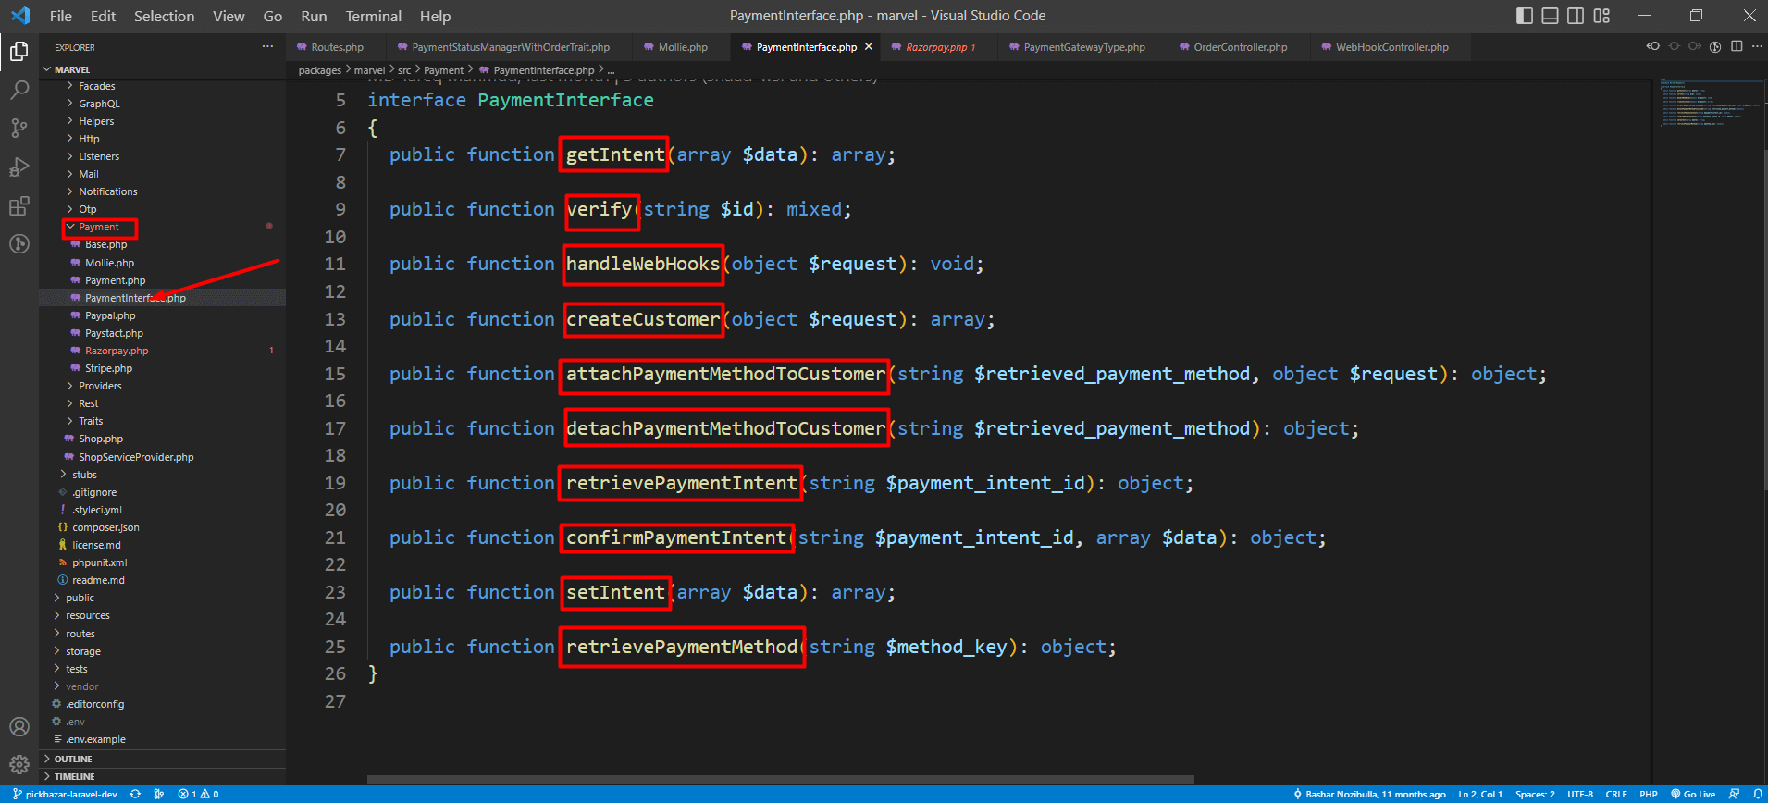The height and width of the screenshot is (803, 1768).
Task: Open the Manage gear settings
Action: click(x=19, y=764)
